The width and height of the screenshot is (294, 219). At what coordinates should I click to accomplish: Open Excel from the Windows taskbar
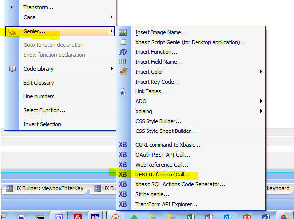[x=191, y=217]
